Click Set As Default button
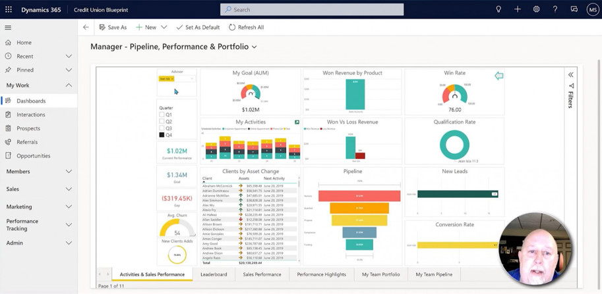Screen dimensions: 602x294 pos(198,28)
